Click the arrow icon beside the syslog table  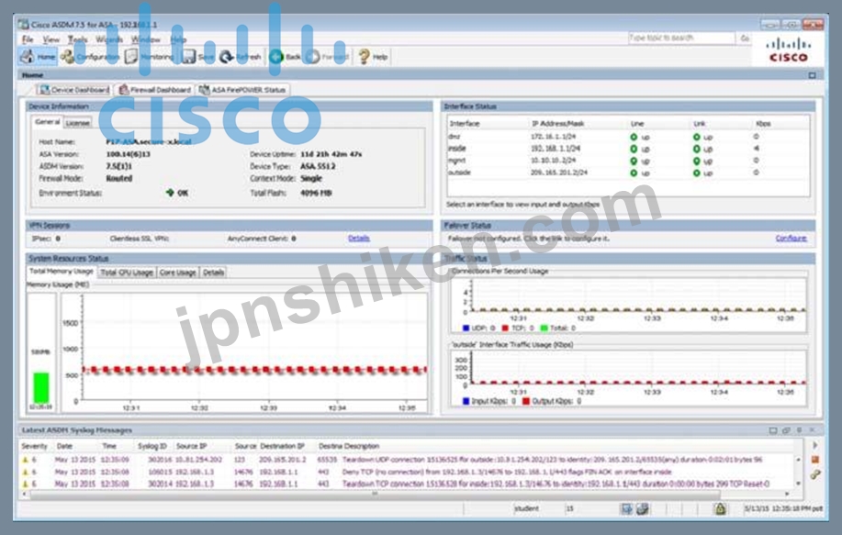pos(815,445)
